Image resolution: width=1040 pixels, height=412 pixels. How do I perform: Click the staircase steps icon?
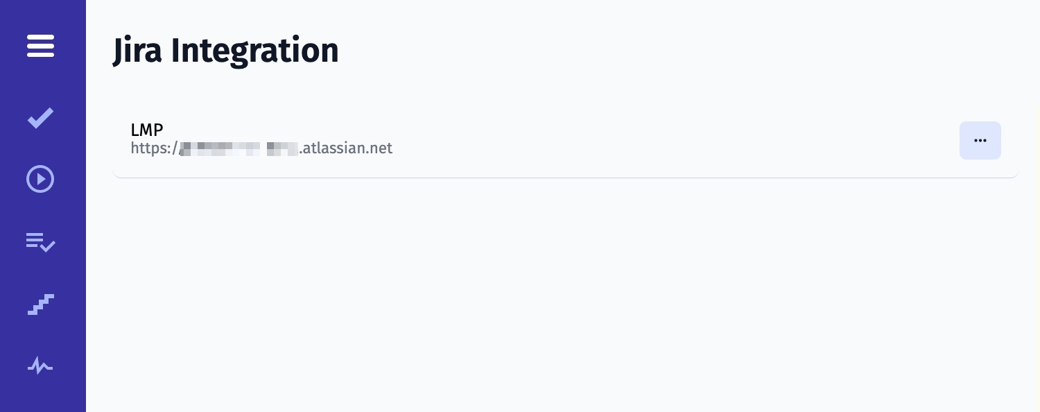click(40, 304)
